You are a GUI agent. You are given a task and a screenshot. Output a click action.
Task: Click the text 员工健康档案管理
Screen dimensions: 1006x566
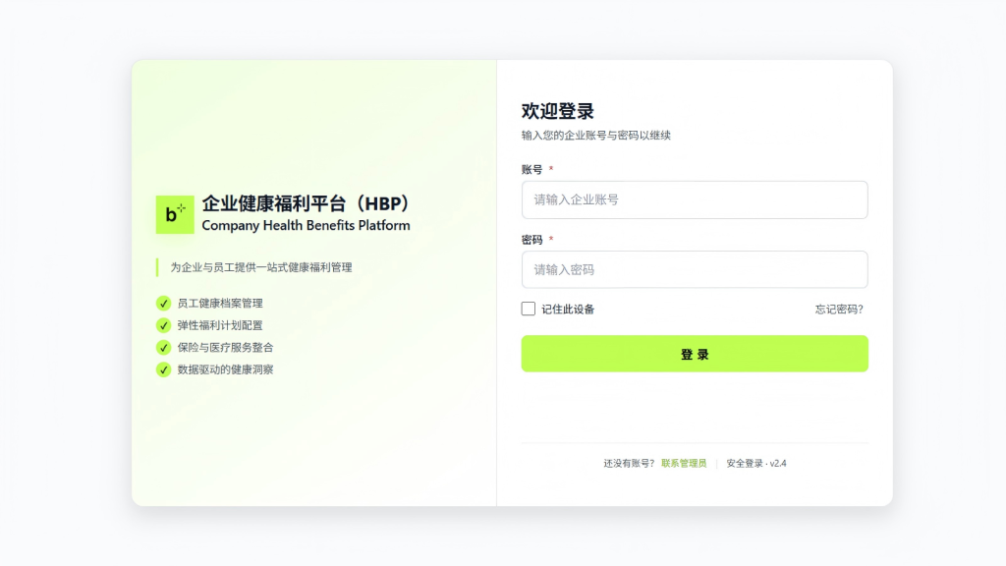pyautogui.click(x=220, y=304)
